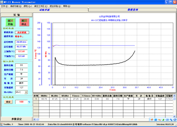Click the blue Chinese character IME icon

point(156,120)
